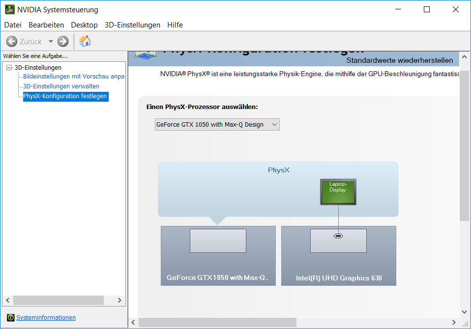Click the NVIDIA app icon in title bar
Image resolution: width=471 pixels, height=329 pixels.
tap(9, 10)
